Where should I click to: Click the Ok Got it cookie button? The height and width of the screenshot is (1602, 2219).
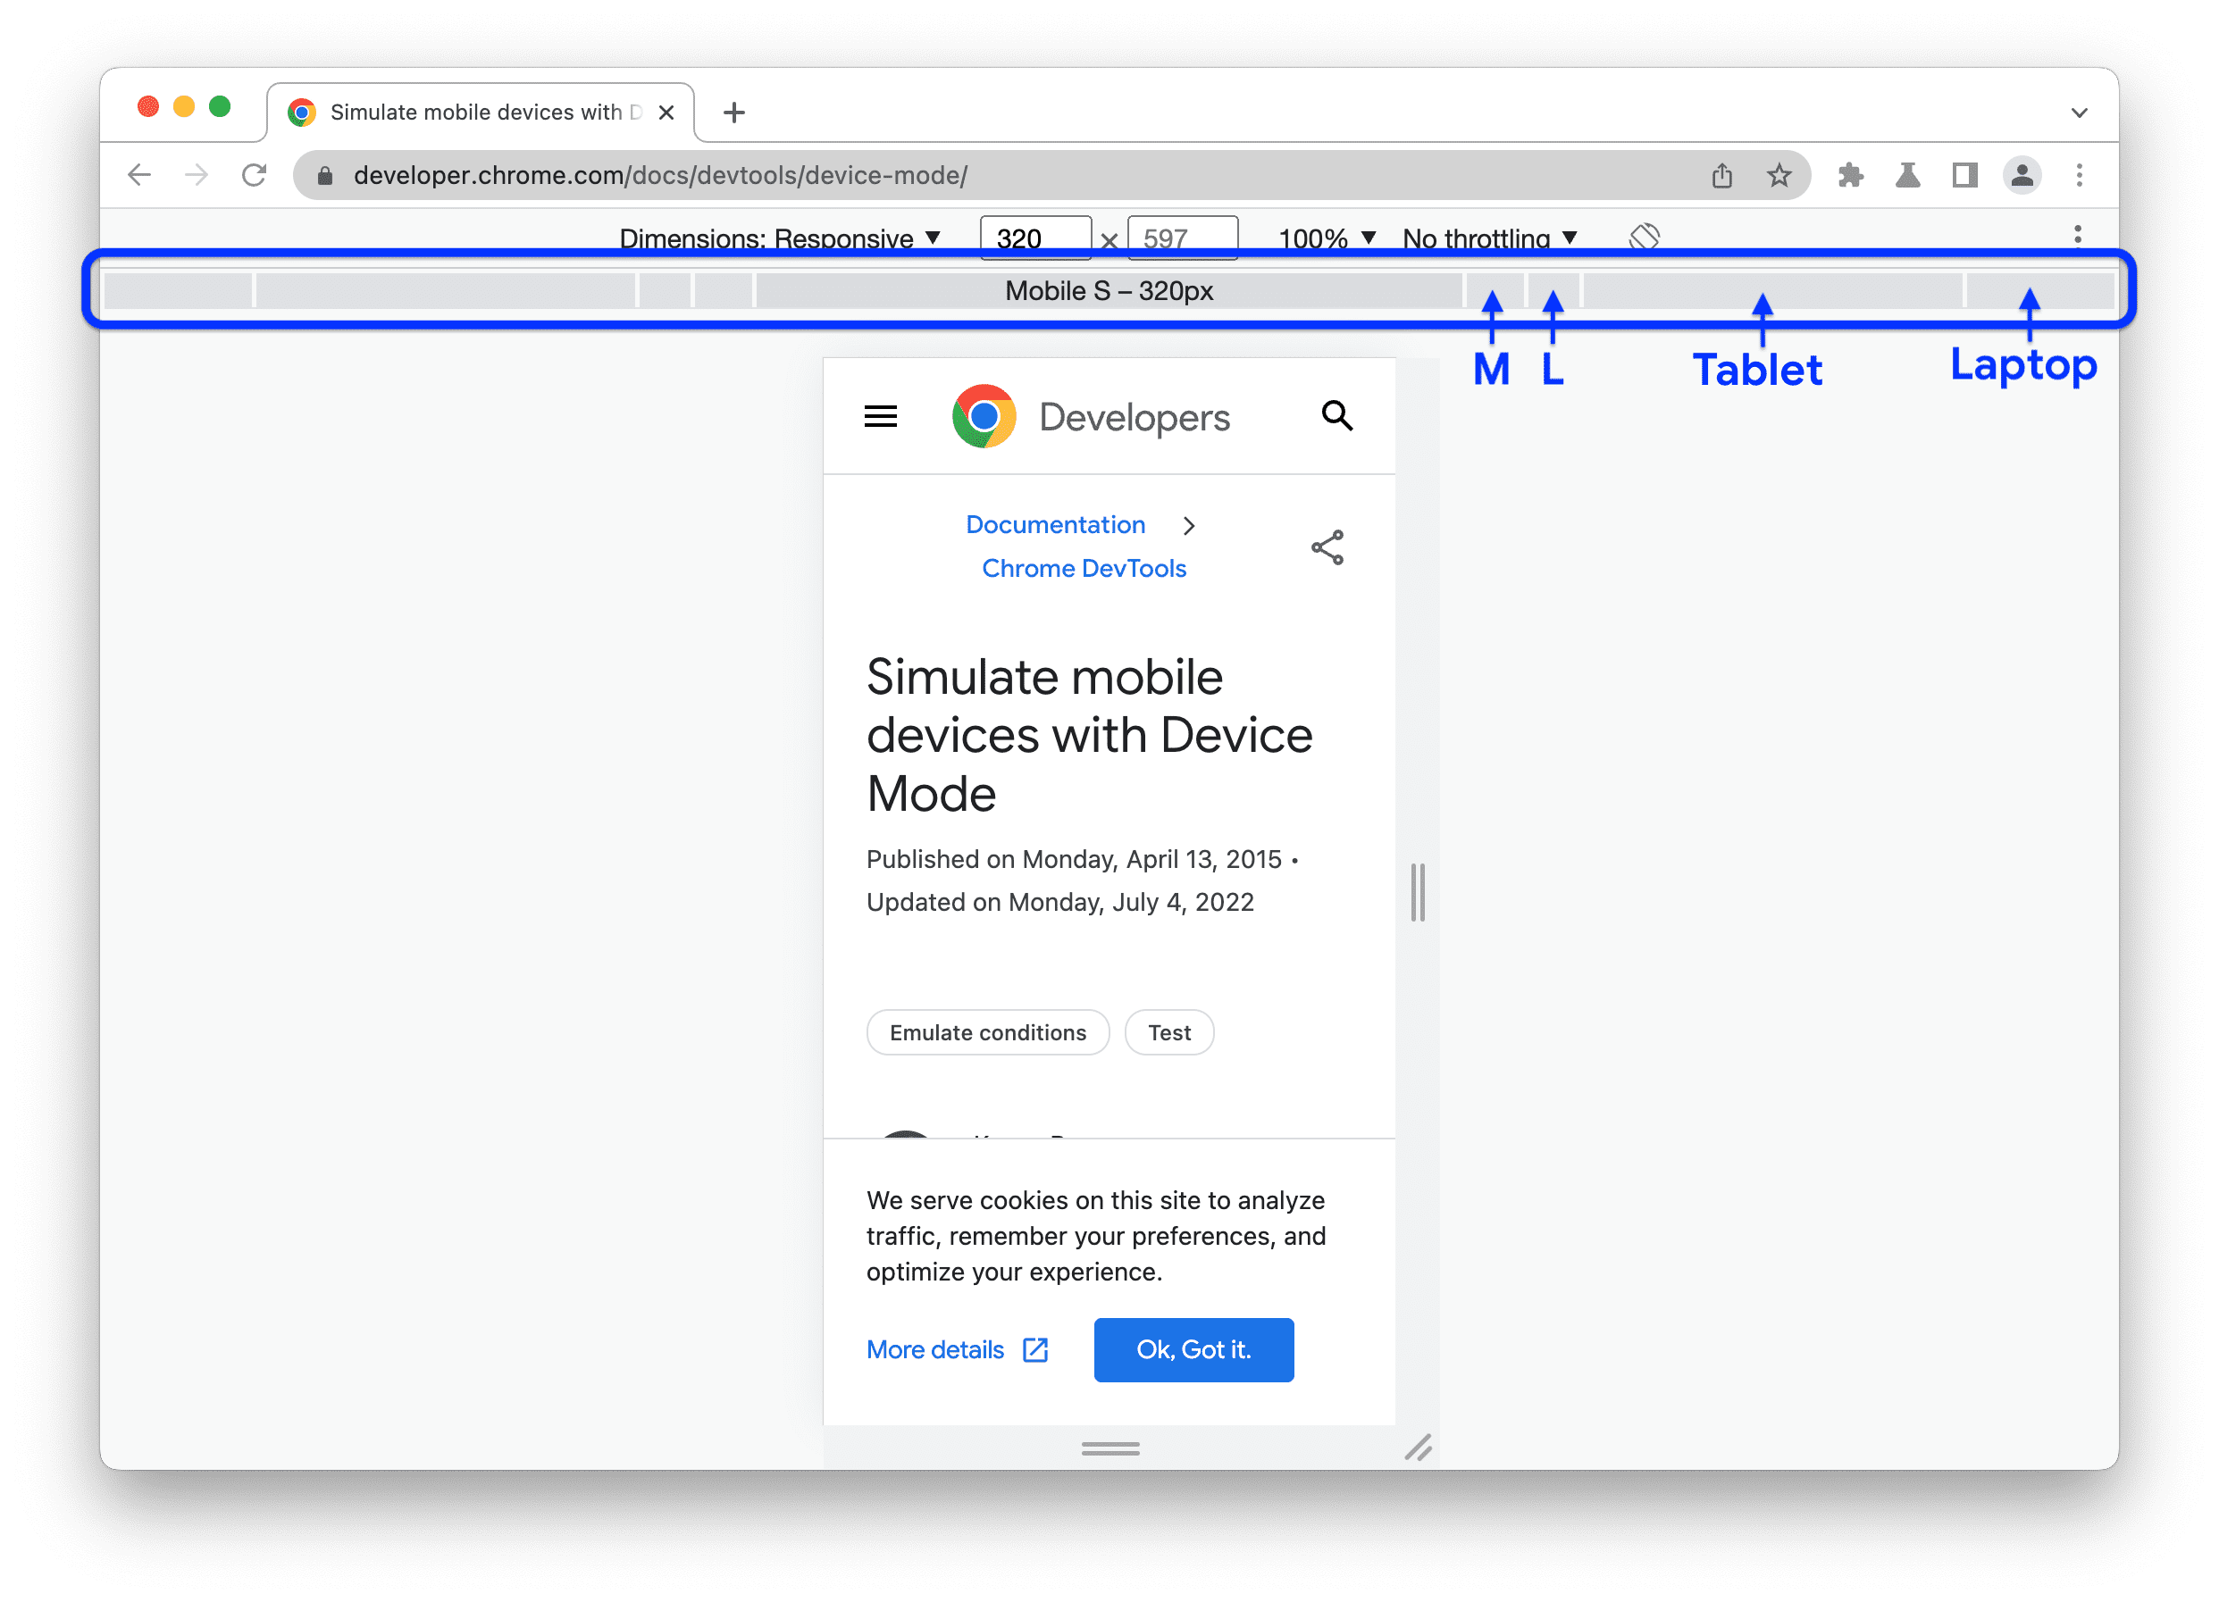1193,1348
